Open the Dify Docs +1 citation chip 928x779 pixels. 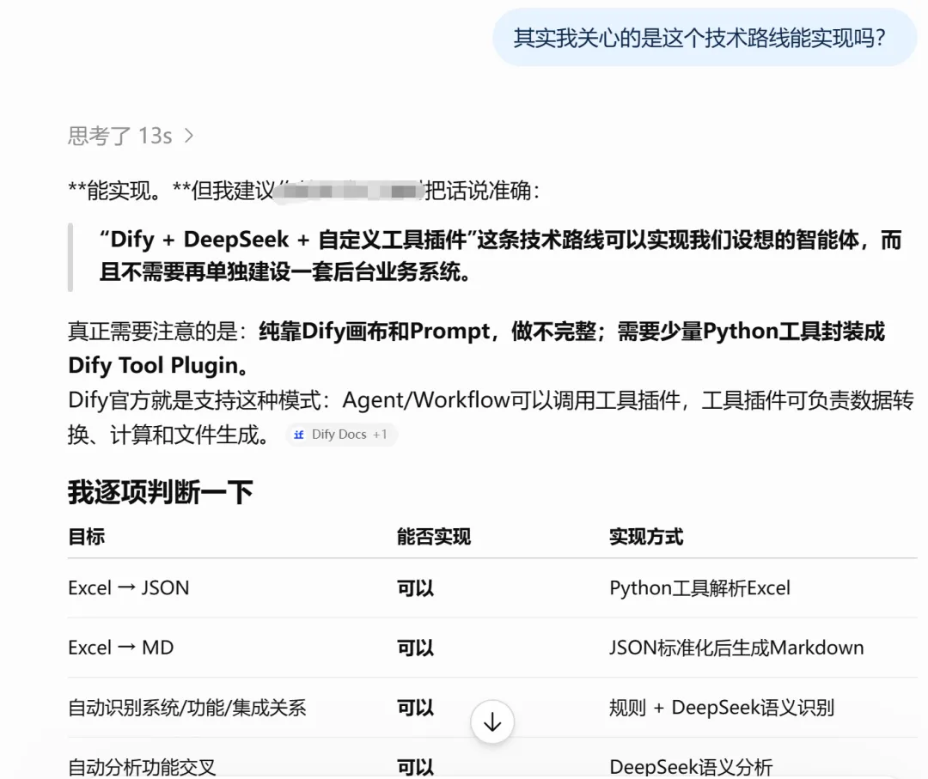tap(341, 435)
